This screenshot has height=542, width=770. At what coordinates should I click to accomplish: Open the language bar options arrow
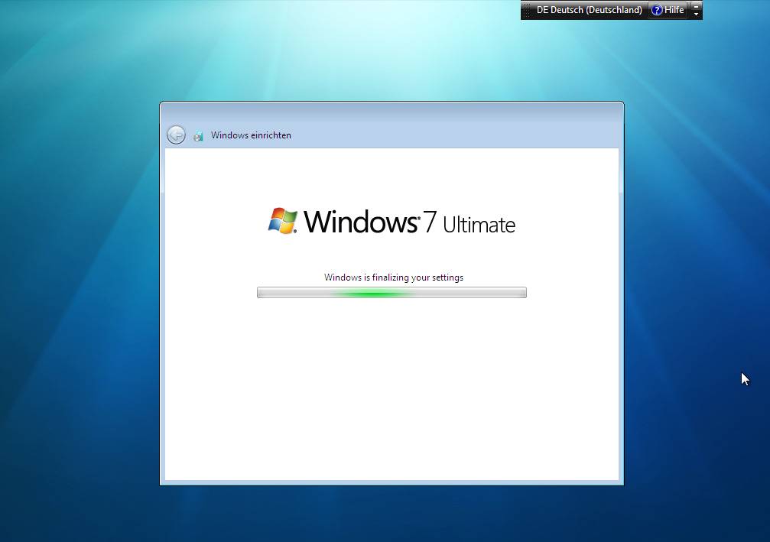pos(696,15)
